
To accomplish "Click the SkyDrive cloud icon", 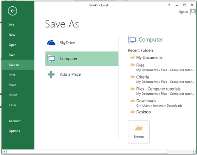I will [51, 43].
